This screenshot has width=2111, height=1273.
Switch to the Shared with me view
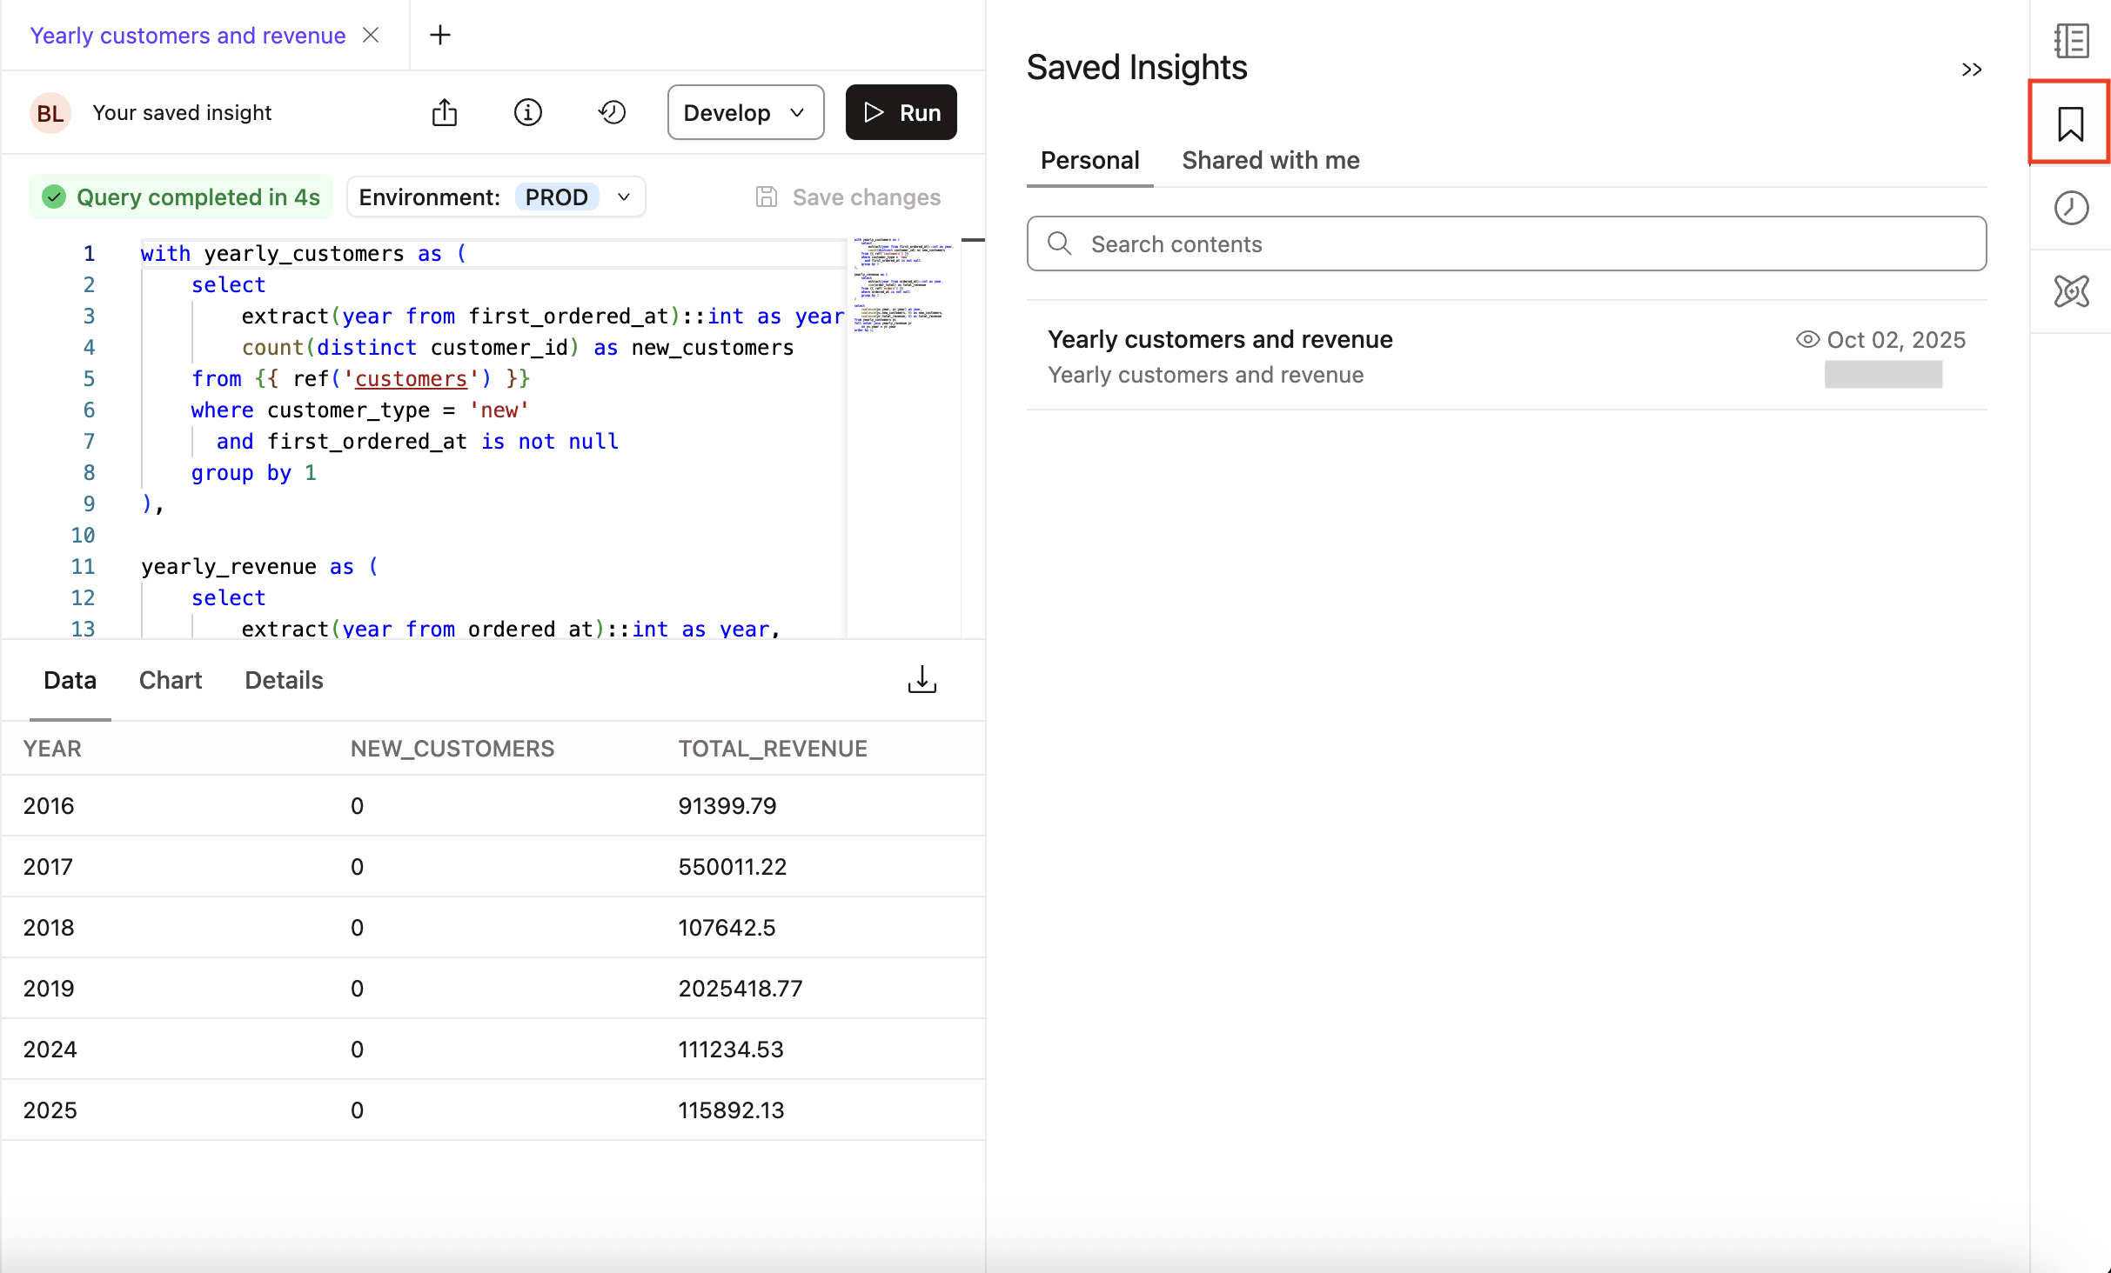pos(1270,160)
